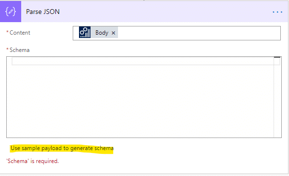Click the purple Parse JSON action icon
This screenshot has width=289, height=176.
[x=11, y=12]
